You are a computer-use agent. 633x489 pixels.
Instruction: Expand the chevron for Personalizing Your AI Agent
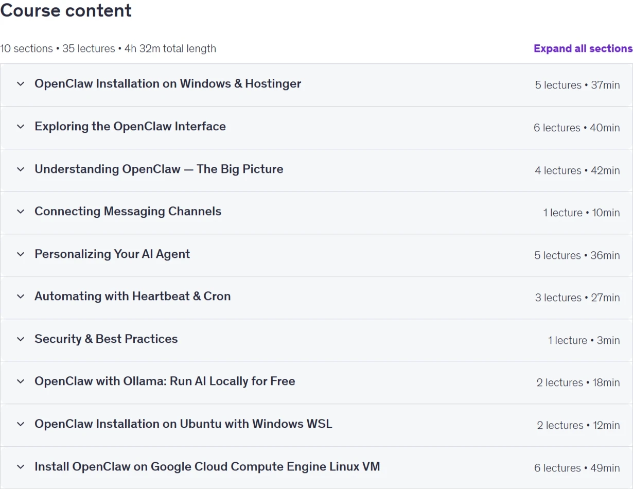click(21, 254)
